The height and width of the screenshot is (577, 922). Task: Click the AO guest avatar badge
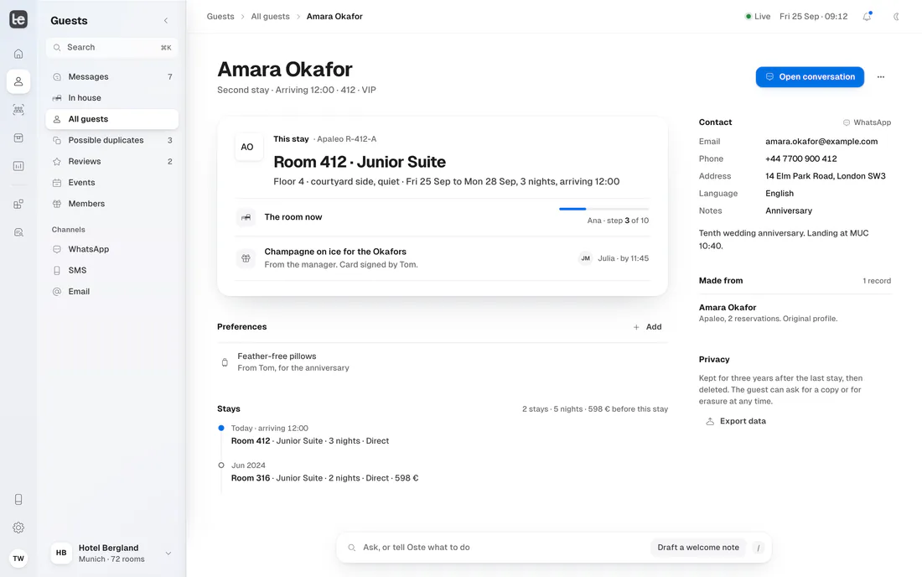click(247, 147)
